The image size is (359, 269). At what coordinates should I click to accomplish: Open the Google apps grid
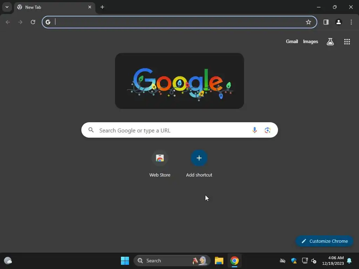(x=347, y=42)
